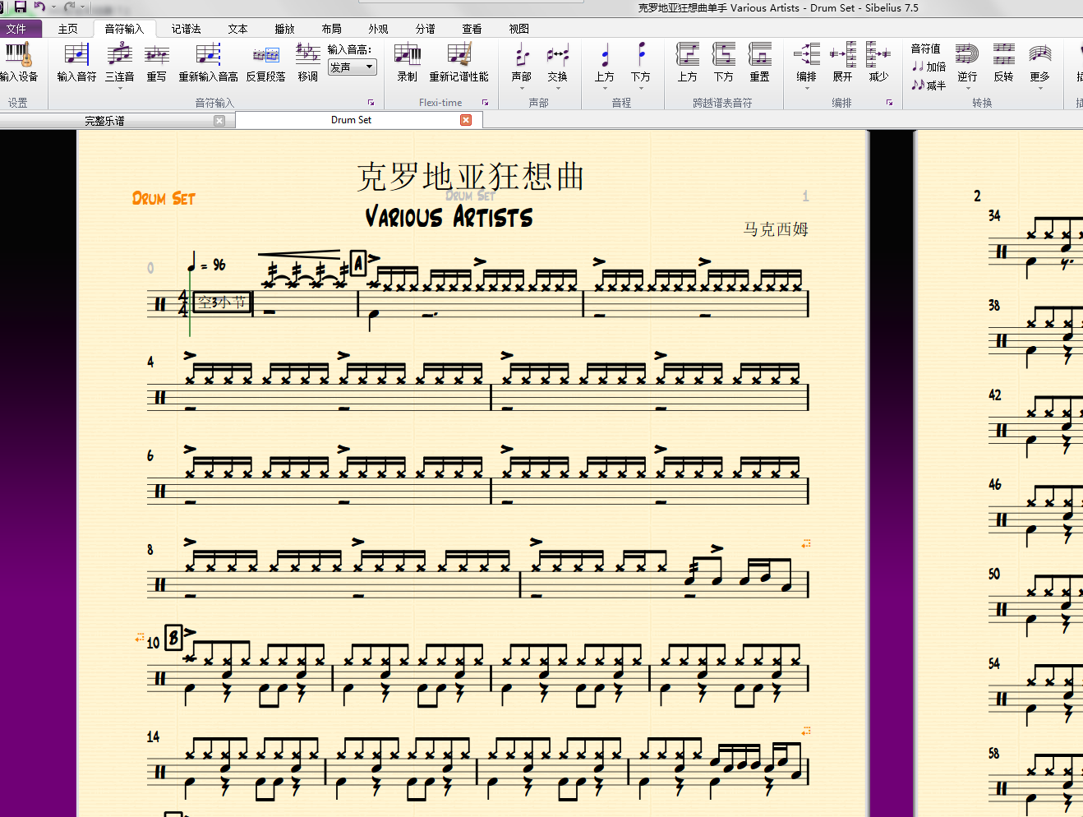Expand the 更多 transformations dropdown
1083x817 pixels.
pyautogui.click(x=1039, y=88)
